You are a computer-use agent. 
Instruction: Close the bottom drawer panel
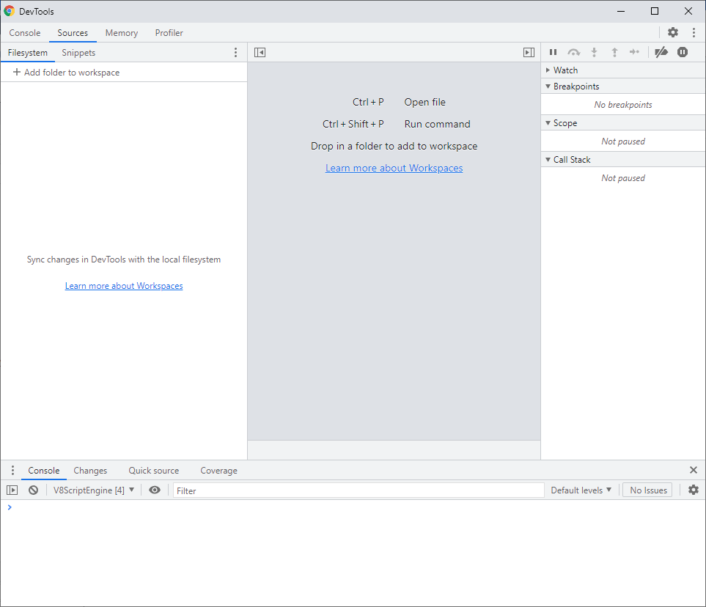tap(694, 470)
